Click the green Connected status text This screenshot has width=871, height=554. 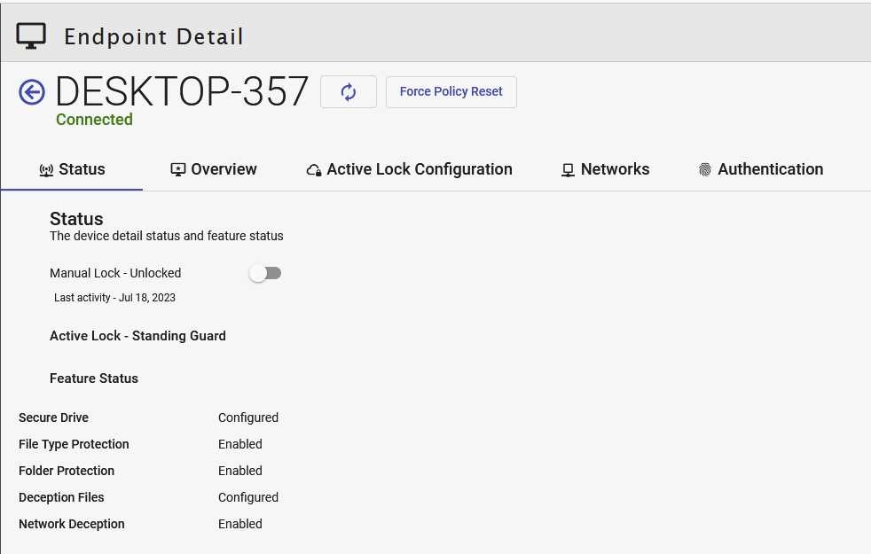pyautogui.click(x=94, y=120)
